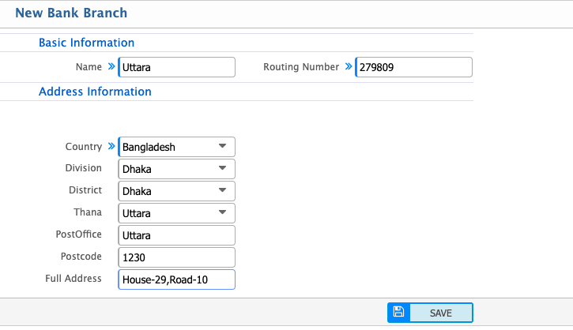Focus the Full Address input box

177,279
